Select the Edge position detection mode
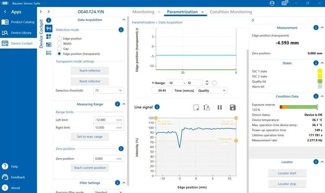 point(59,38)
